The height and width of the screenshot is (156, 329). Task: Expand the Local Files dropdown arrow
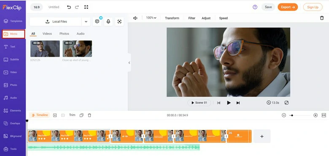point(86,21)
